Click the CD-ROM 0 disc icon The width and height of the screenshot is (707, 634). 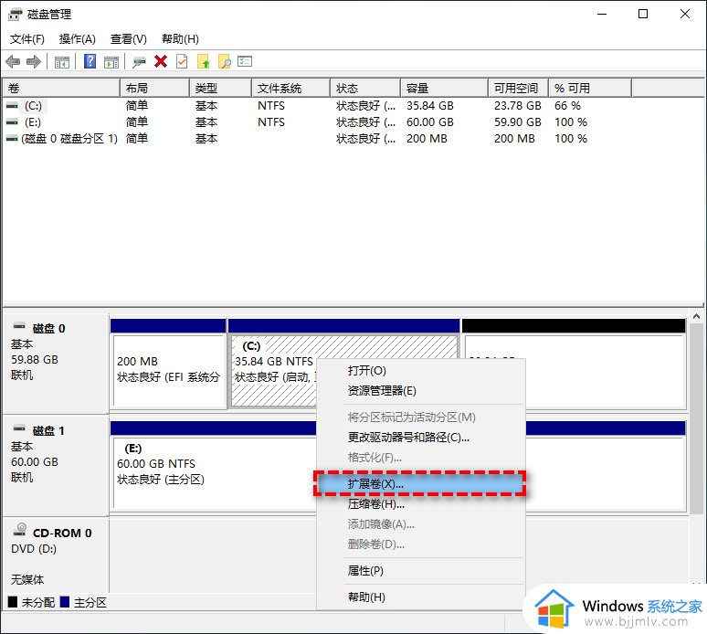click(x=20, y=529)
